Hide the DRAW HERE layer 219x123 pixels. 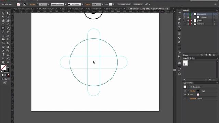185,14
